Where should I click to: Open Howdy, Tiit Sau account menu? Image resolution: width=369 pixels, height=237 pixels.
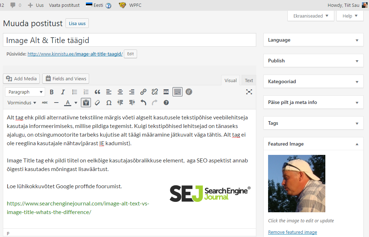click(x=348, y=5)
